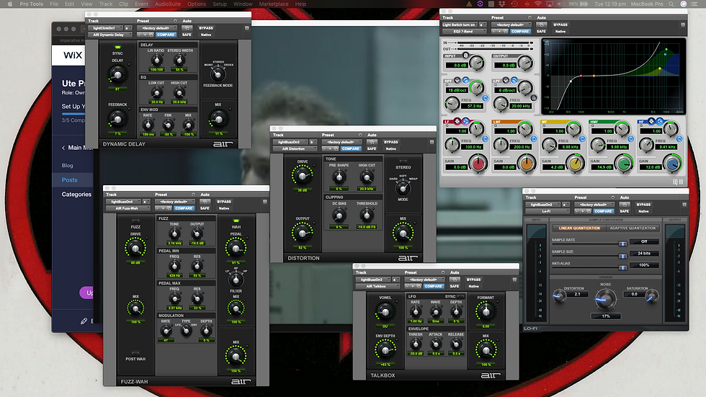Open the Light Switch turn on track selector
This screenshot has height=397, width=706.
pos(460,24)
